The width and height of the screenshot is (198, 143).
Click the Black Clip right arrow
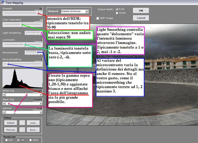[x=41, y=104]
